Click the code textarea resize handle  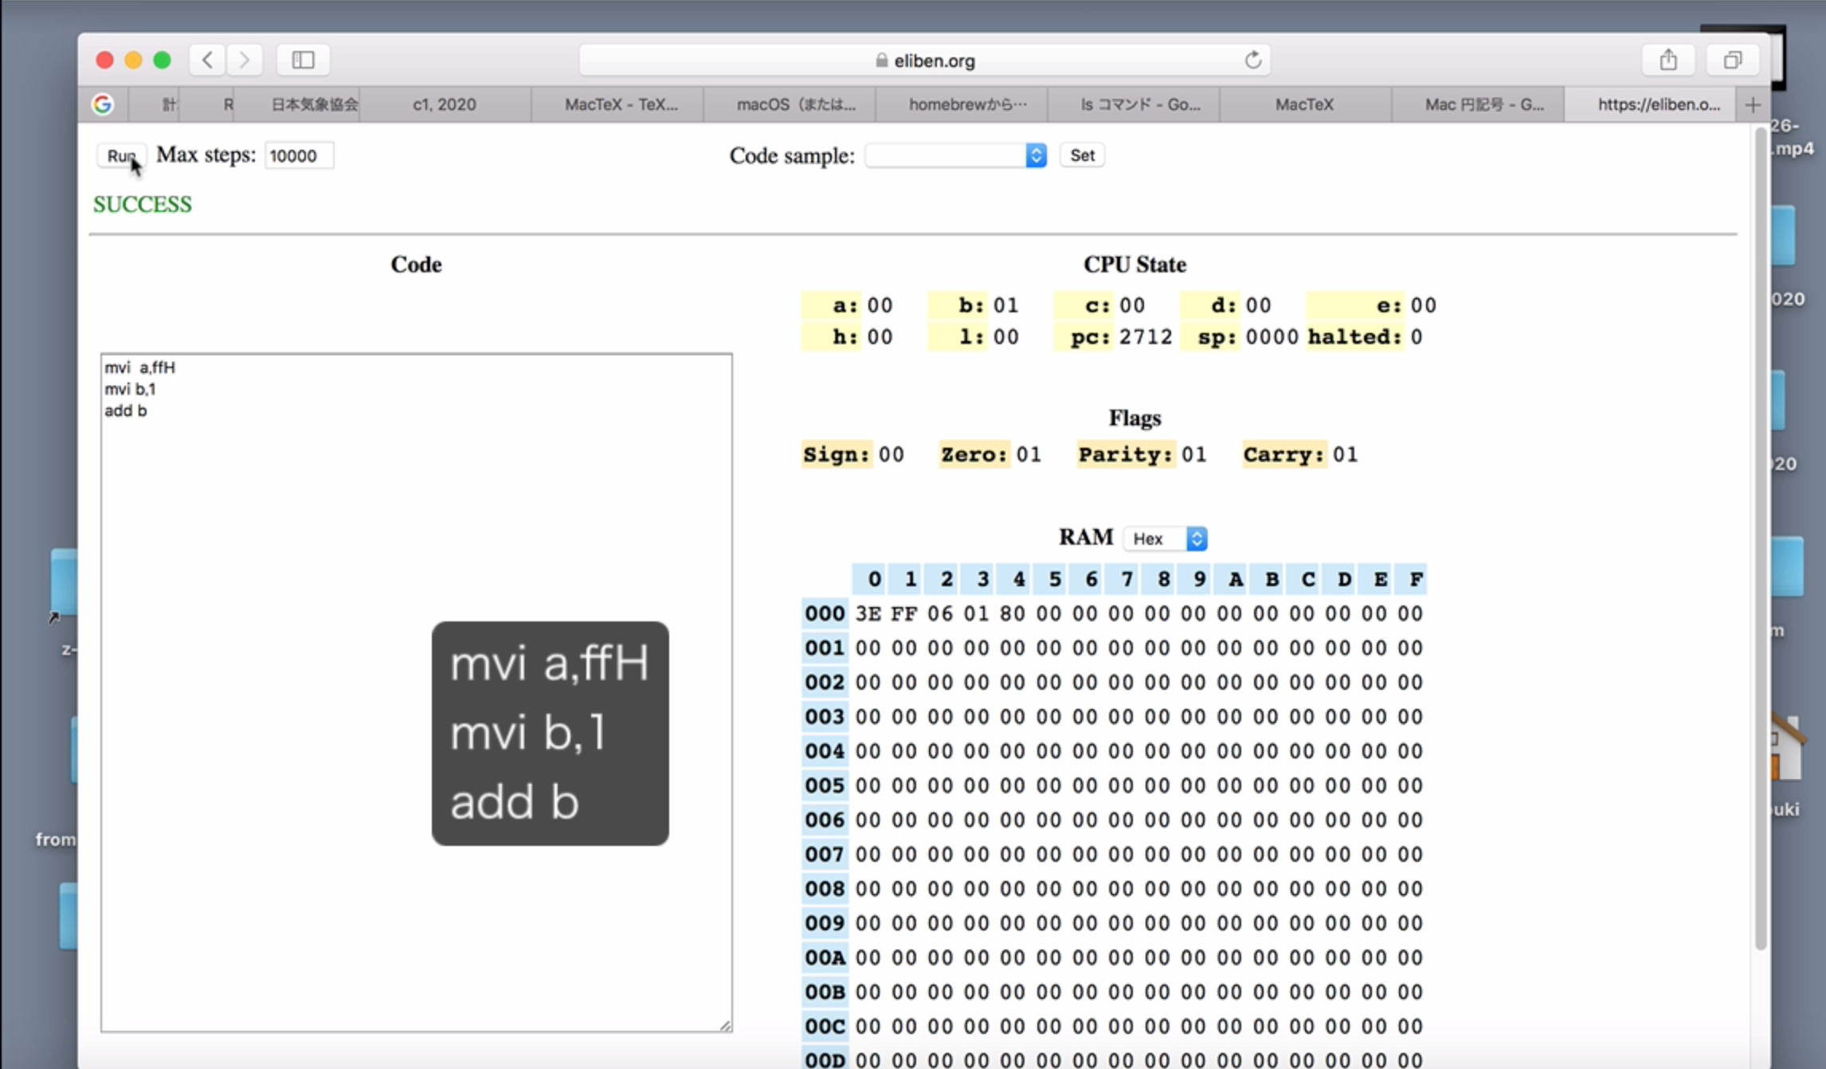click(x=725, y=1025)
